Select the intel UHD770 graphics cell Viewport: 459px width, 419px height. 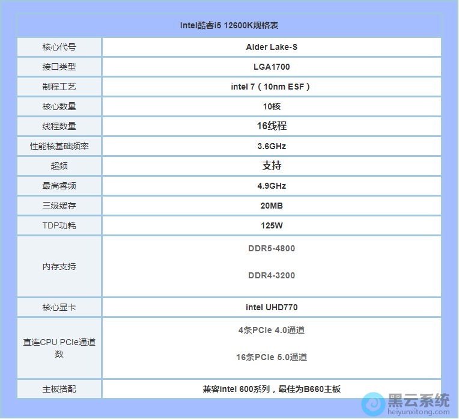pos(272,307)
